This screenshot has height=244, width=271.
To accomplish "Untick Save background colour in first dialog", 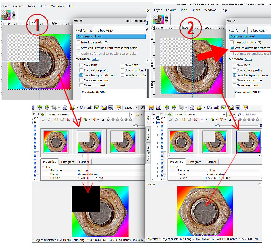I will (81, 75).
